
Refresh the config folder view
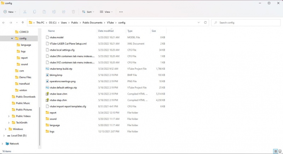coord(205,23)
